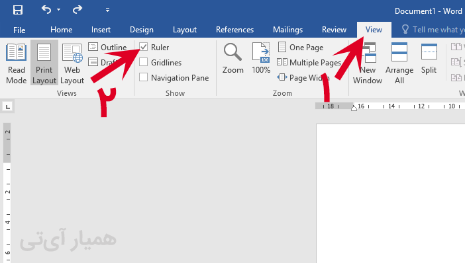The height and width of the screenshot is (263, 465).
Task: Select the View tab
Action: pos(374,30)
